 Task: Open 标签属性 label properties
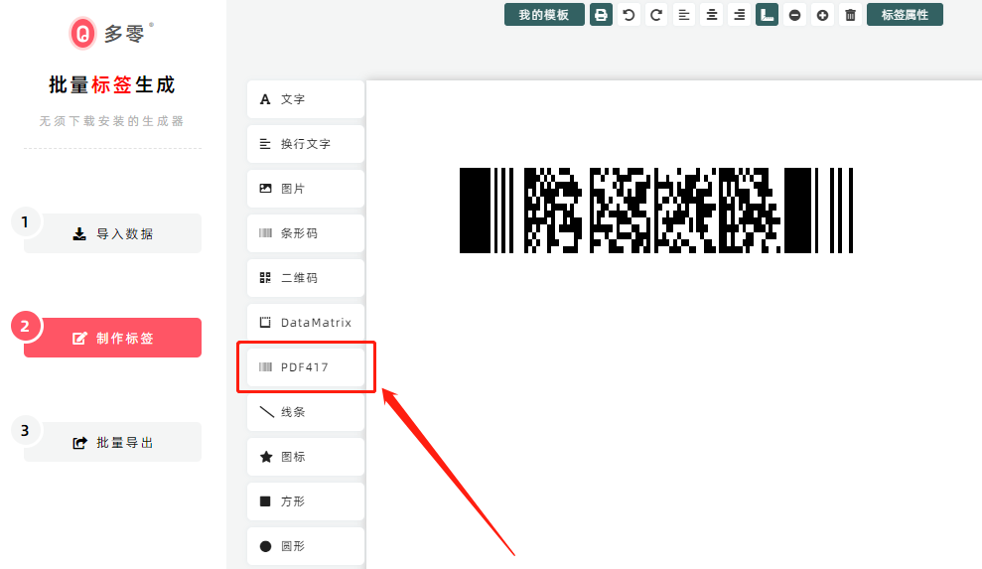[905, 15]
